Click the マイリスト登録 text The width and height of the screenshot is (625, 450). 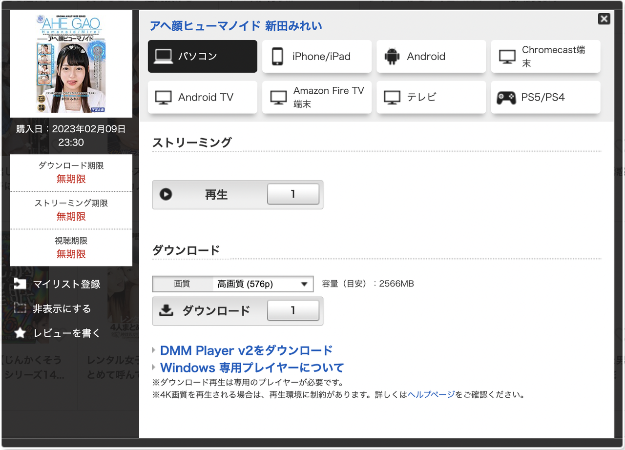[67, 284]
